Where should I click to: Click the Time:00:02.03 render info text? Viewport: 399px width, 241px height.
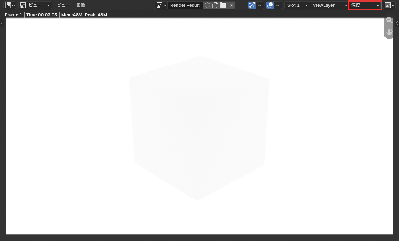click(x=42, y=15)
